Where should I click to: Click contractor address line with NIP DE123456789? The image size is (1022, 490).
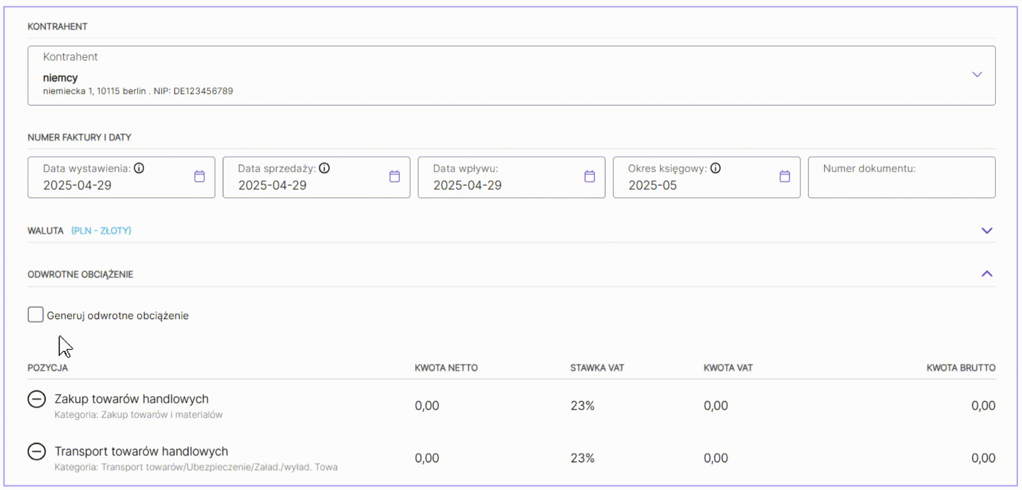pyautogui.click(x=138, y=91)
